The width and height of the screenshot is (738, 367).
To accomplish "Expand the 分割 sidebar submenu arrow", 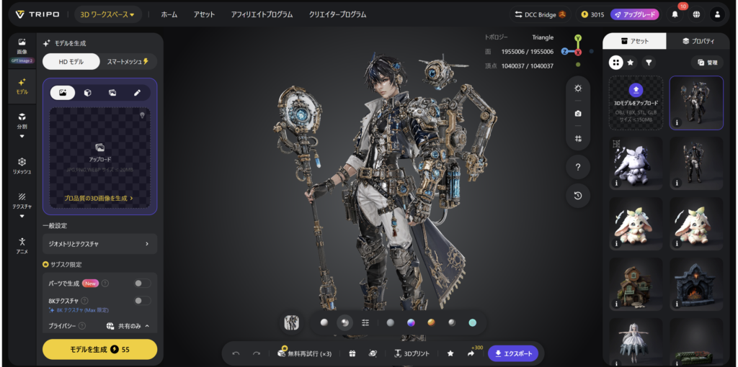I will [22, 136].
